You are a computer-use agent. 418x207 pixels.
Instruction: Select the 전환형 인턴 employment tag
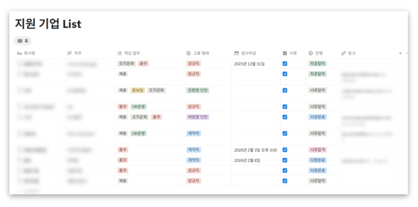pyautogui.click(x=198, y=90)
